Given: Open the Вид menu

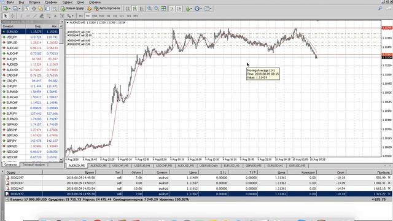Looking at the screenshot, I should 21,2.
